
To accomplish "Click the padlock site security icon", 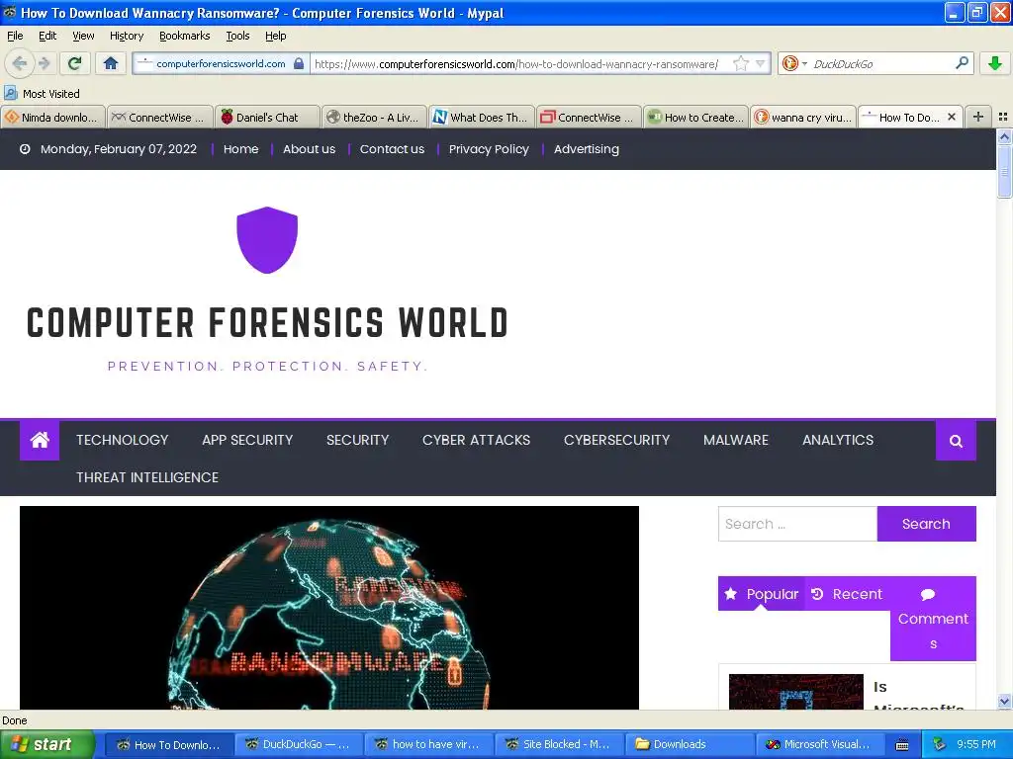I will coord(299,64).
